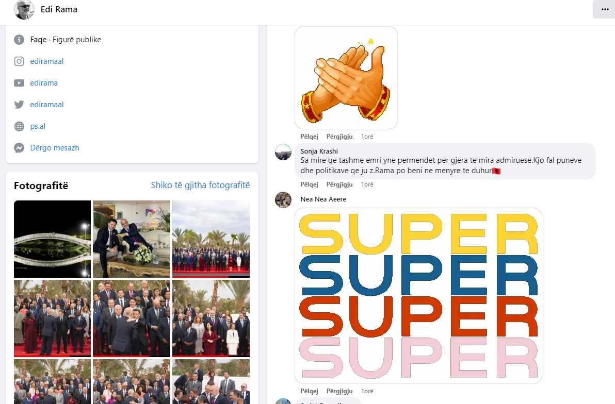Open the photo of two men on sofa
The height and width of the screenshot is (404, 615).
point(132,239)
